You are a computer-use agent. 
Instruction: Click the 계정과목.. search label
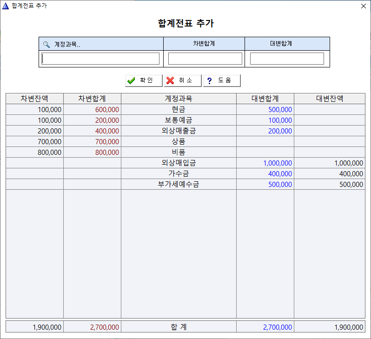pos(67,44)
